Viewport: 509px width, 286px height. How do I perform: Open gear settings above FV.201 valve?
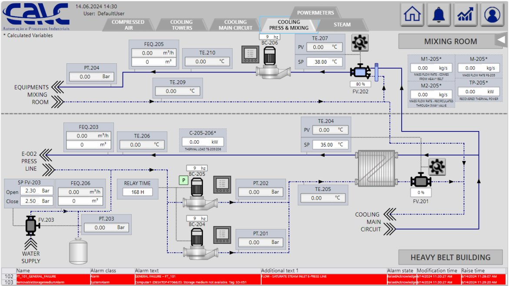point(436,167)
